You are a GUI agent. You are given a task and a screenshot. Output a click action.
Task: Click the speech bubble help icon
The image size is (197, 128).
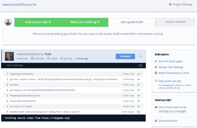tap(156, 107)
